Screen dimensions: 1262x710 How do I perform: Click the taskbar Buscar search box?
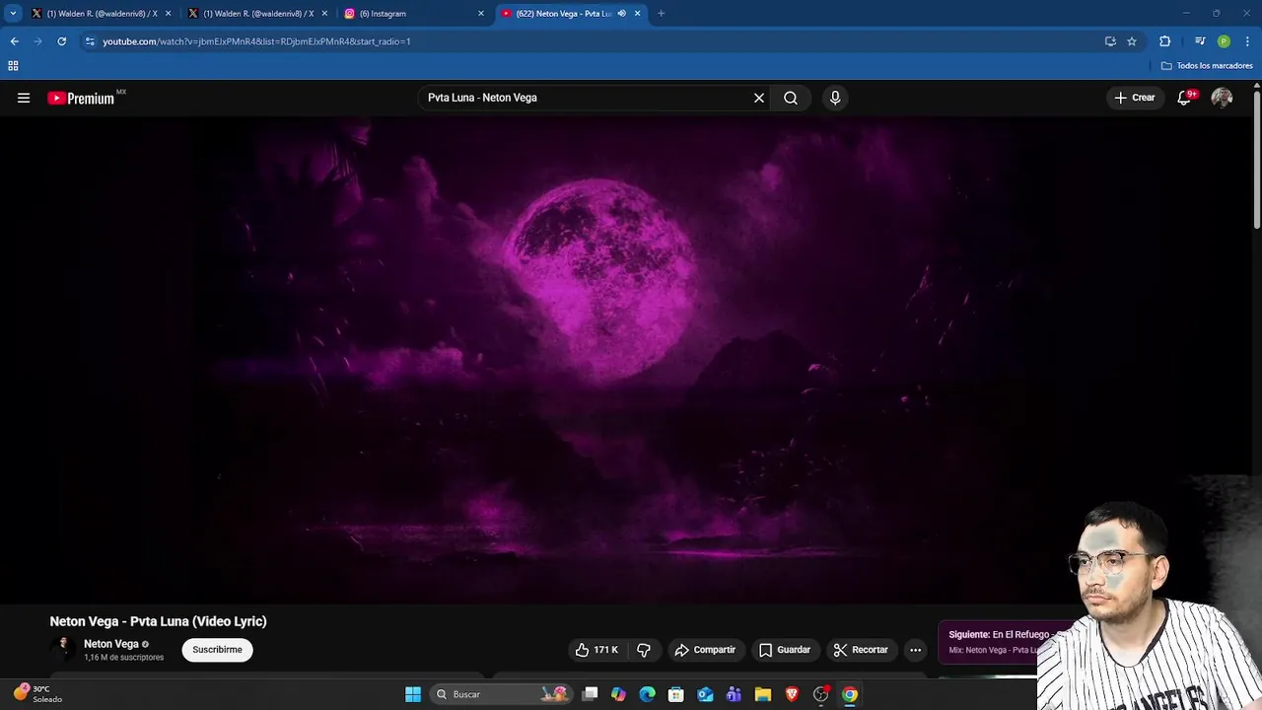(x=503, y=694)
